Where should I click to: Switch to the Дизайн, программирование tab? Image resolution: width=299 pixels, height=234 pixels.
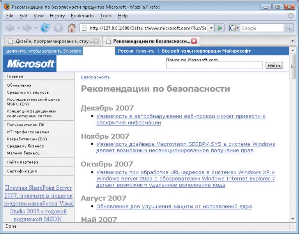pyautogui.click(x=50, y=41)
